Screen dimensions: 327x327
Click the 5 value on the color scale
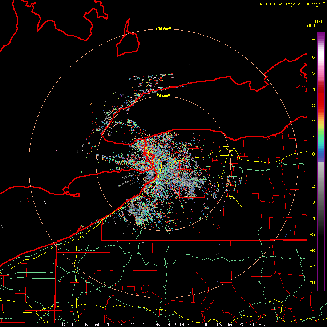[314, 73]
